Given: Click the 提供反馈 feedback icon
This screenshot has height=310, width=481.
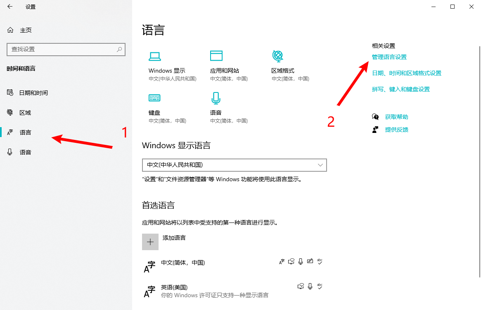Looking at the screenshot, I should pyautogui.click(x=375, y=129).
